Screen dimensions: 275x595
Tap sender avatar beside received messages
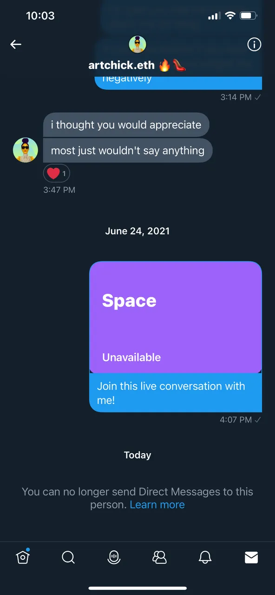click(25, 150)
